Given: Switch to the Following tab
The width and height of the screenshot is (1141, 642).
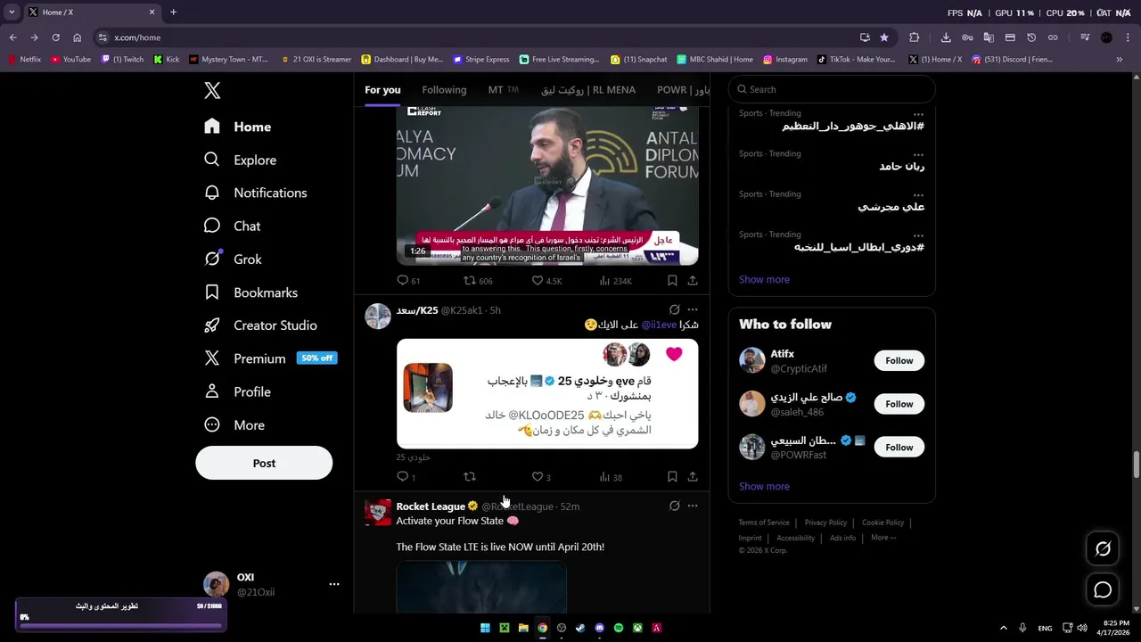Looking at the screenshot, I should (444, 89).
